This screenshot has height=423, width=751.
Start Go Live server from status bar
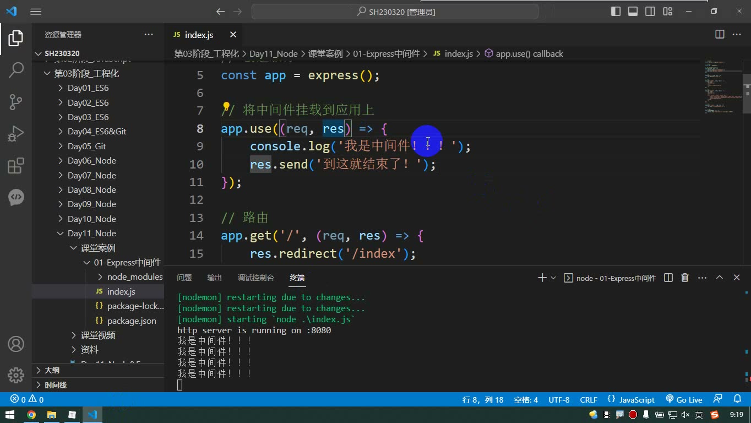click(x=684, y=399)
